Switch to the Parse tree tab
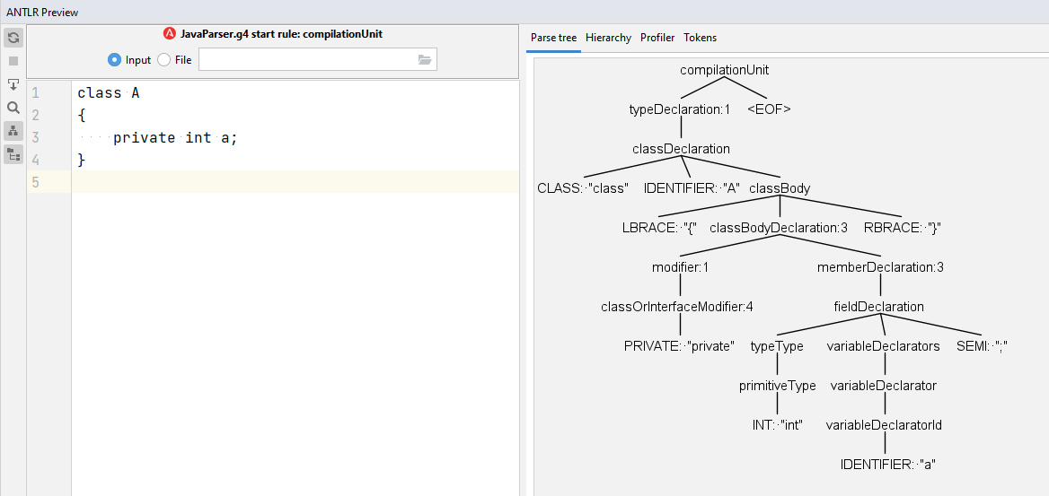The image size is (1049, 496). 553,38
